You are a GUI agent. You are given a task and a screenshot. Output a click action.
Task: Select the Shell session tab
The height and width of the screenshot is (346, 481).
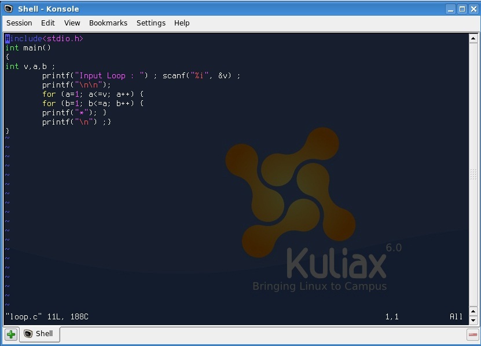[x=39, y=334]
